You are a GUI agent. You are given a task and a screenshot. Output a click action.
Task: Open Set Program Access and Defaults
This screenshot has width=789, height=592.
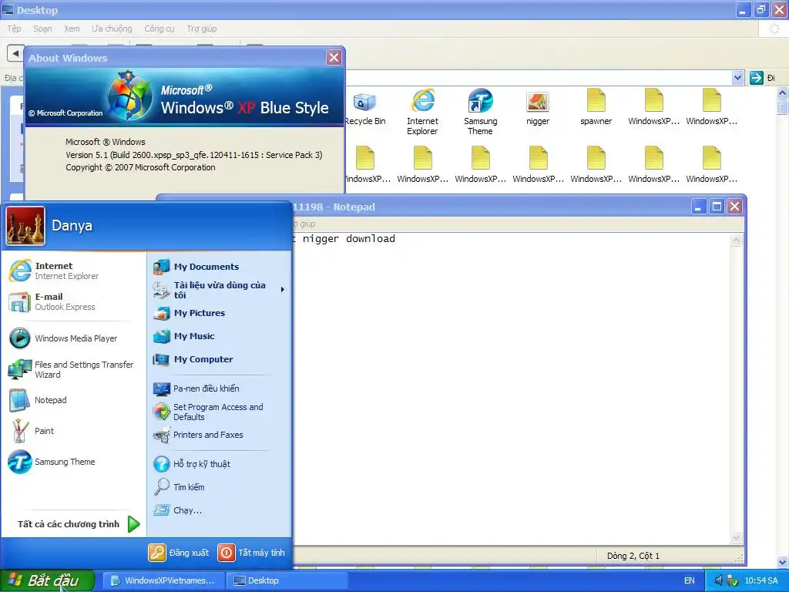pyautogui.click(x=208, y=412)
